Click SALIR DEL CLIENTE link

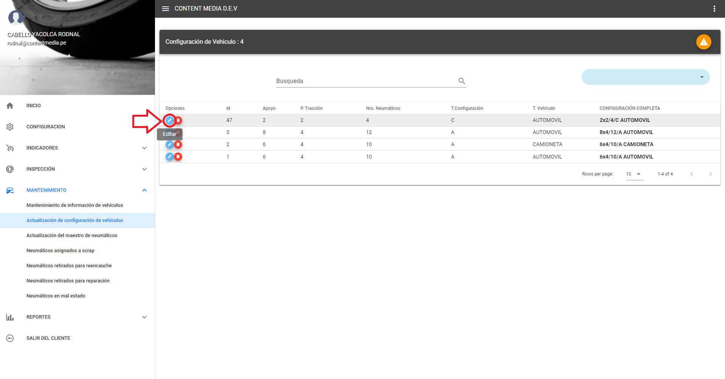tap(48, 338)
